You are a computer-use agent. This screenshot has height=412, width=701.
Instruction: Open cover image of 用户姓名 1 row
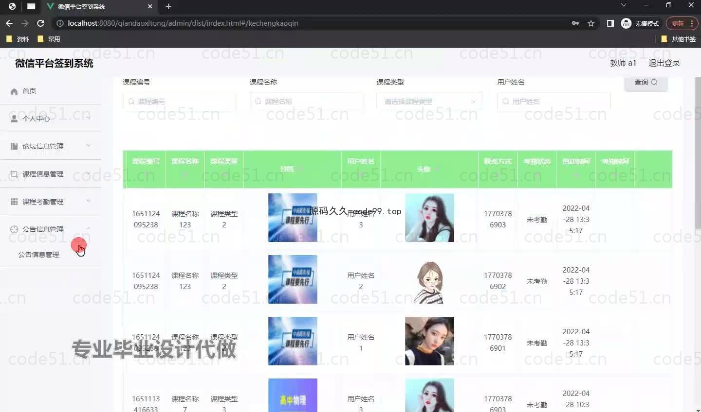[293, 341]
